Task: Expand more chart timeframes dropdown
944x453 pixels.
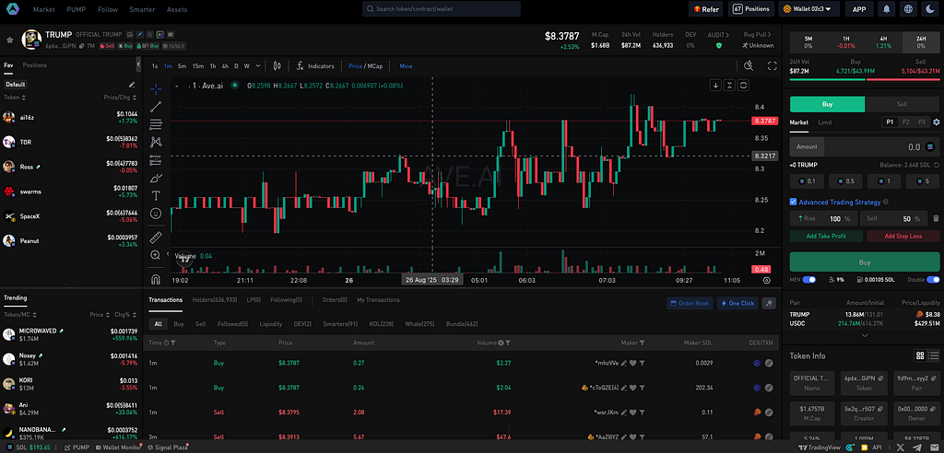Action: click(257, 66)
